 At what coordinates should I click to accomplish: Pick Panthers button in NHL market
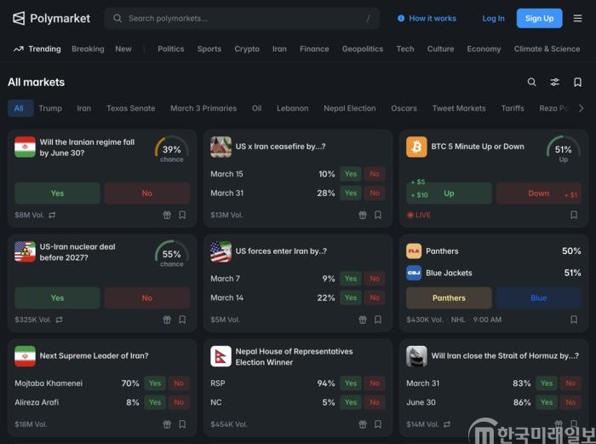point(449,298)
